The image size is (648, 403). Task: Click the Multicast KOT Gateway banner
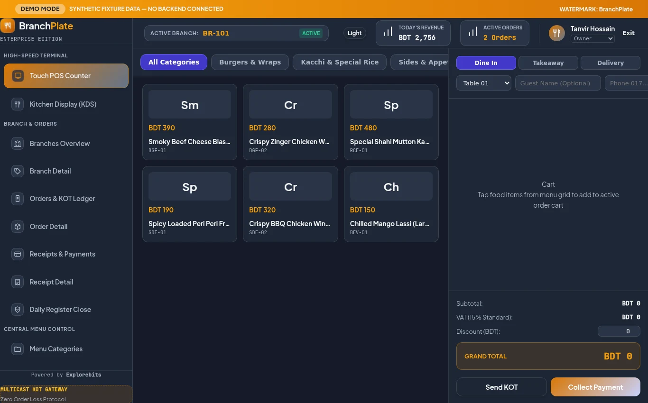[66, 394]
